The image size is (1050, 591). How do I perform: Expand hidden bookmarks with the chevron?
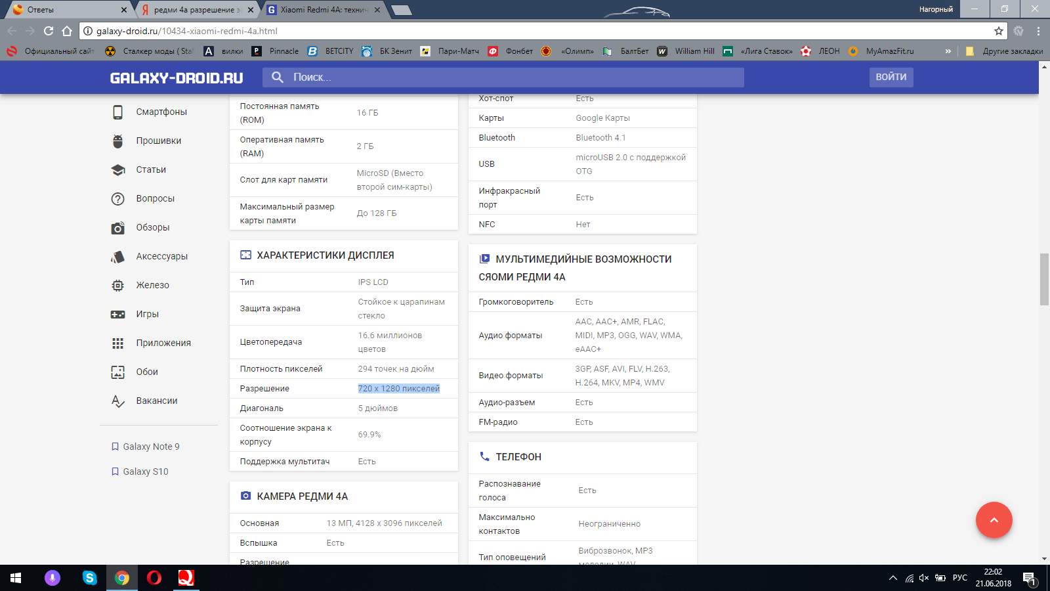[948, 51]
